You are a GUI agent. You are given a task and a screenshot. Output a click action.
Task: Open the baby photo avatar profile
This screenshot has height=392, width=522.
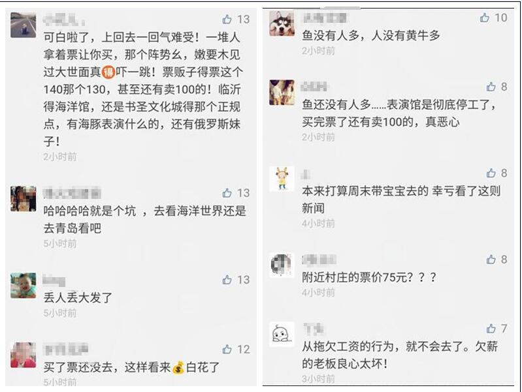24,285
